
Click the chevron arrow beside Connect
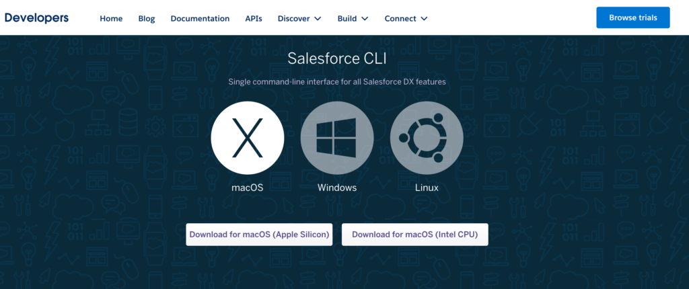tap(424, 18)
